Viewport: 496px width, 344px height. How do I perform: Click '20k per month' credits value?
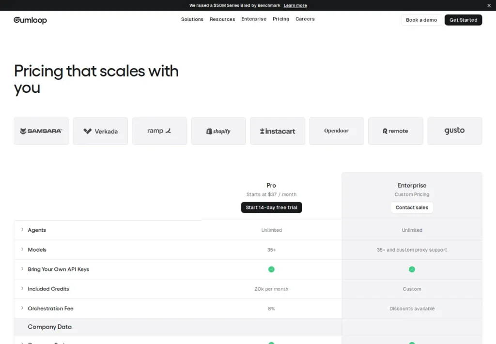click(x=271, y=289)
